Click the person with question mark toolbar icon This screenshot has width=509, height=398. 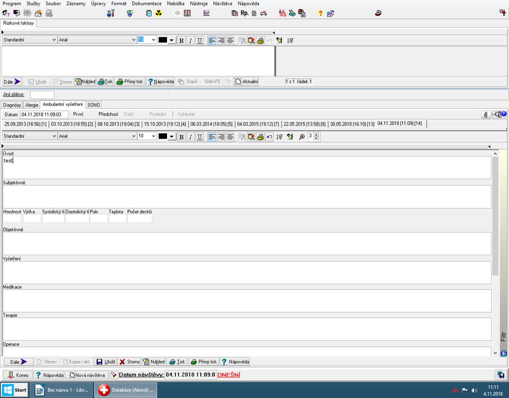coord(6,13)
